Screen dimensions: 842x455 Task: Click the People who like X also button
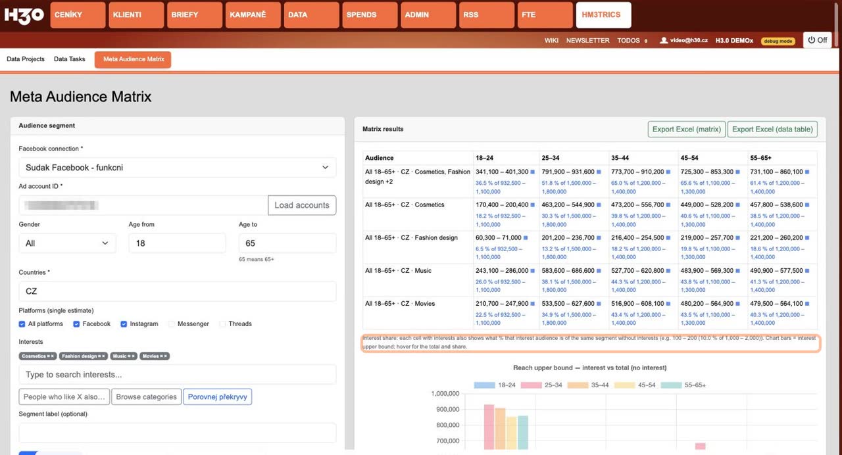[64, 397]
